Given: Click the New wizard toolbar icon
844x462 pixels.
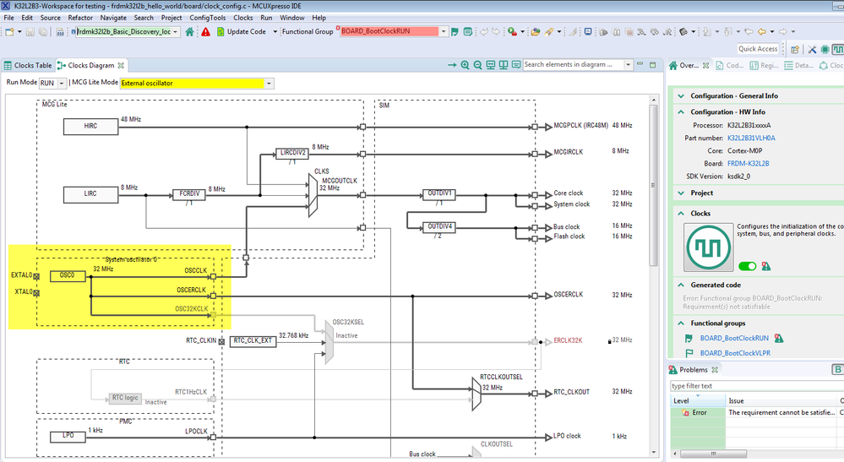Looking at the screenshot, I should click(x=9, y=32).
